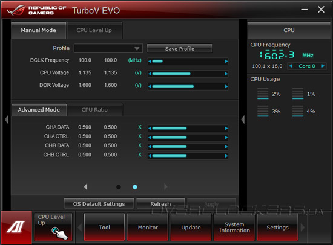Open the Tool menu button
This screenshot has height=245, width=333.
tap(104, 227)
